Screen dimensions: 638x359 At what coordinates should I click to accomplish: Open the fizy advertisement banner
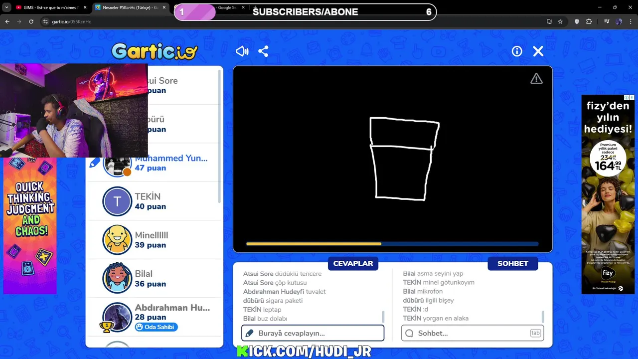608,194
